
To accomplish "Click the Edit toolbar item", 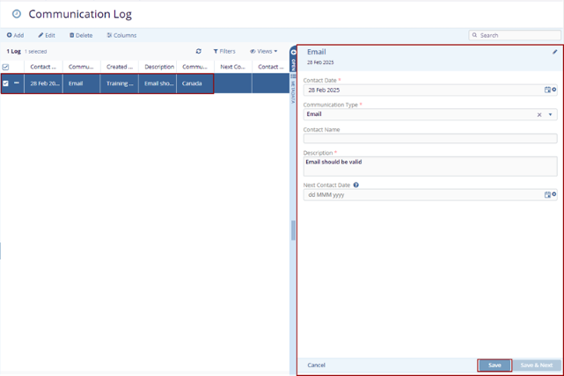I will pos(47,35).
